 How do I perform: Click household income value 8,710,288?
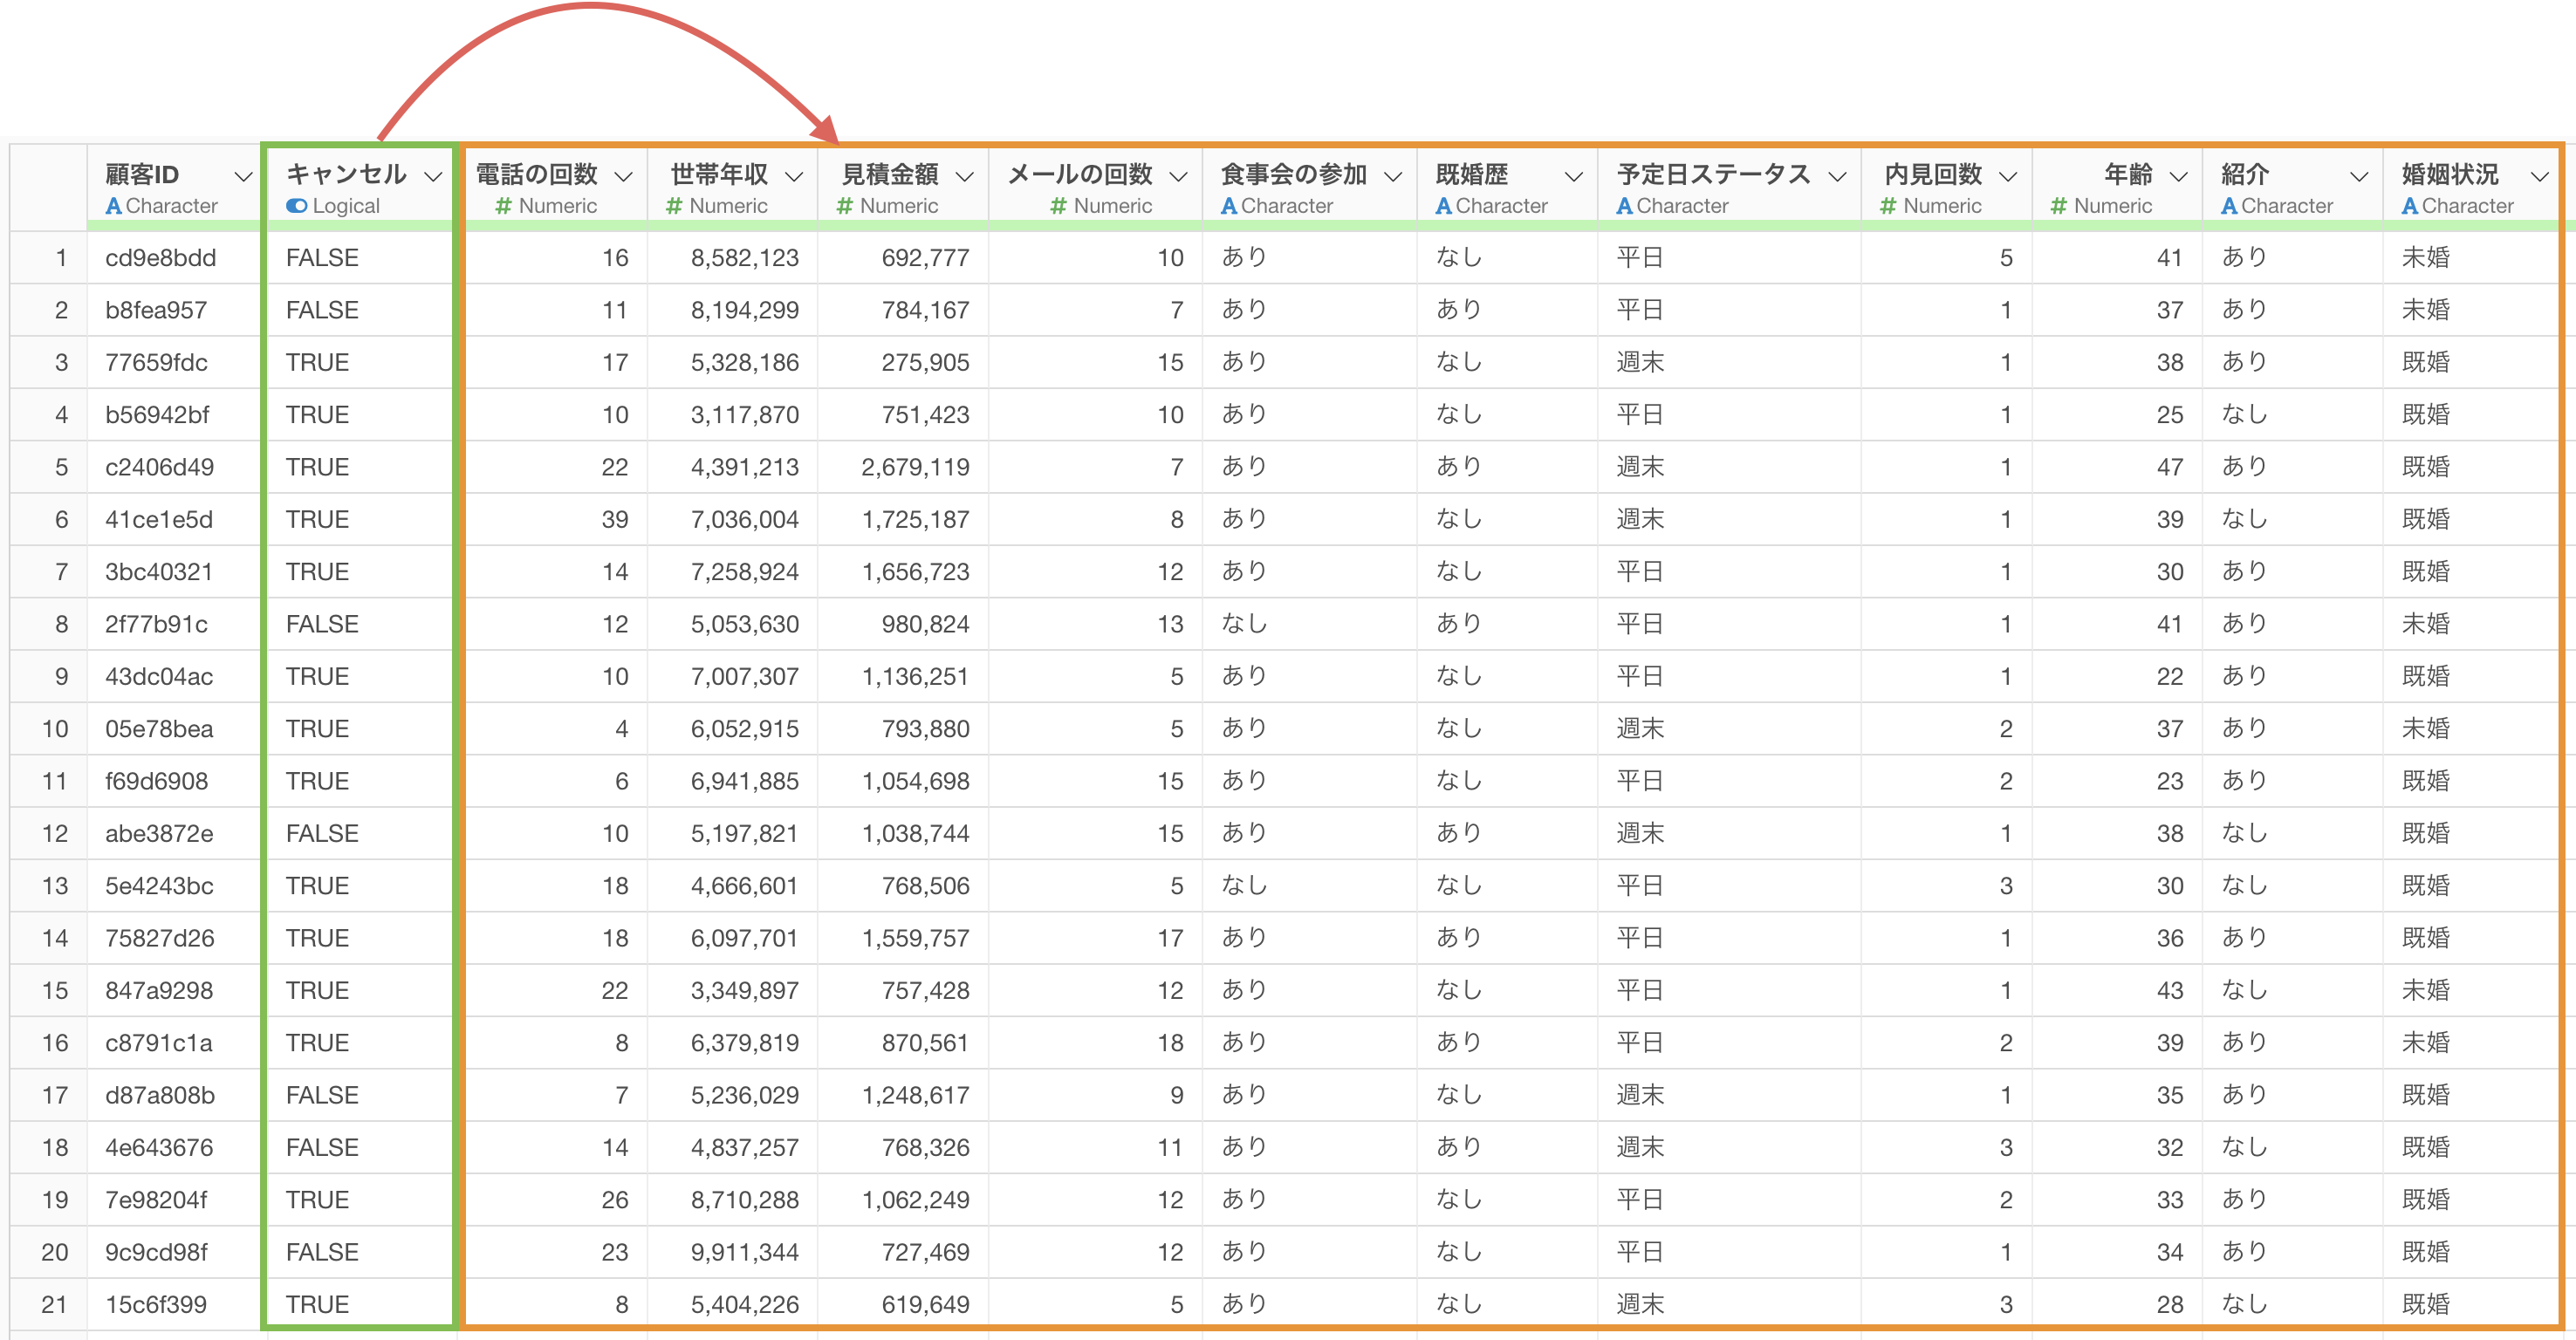(745, 1200)
